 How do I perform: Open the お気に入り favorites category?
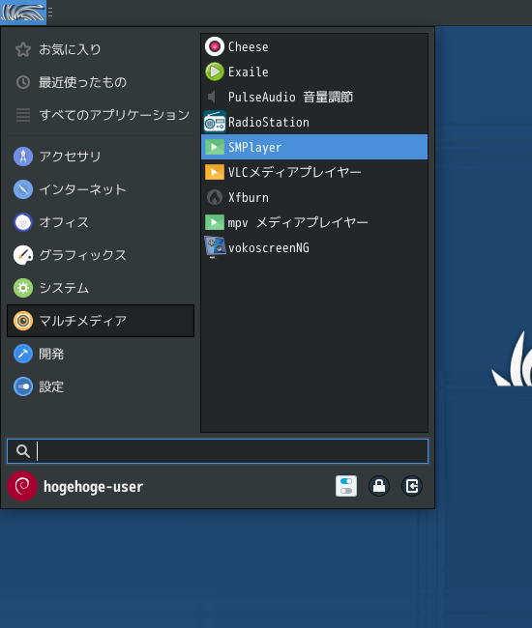point(101,49)
